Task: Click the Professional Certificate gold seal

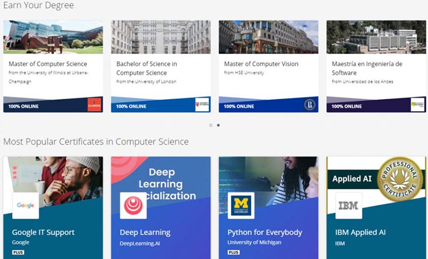Action: [400, 179]
